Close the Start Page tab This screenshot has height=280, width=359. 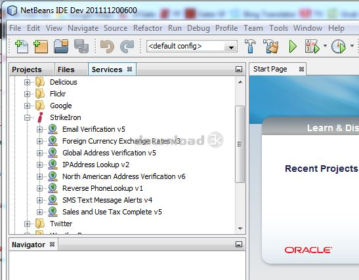tap(301, 69)
